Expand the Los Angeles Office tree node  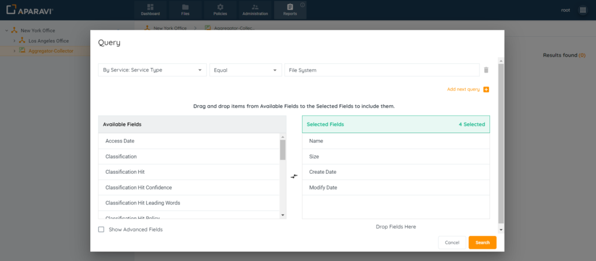(14, 41)
